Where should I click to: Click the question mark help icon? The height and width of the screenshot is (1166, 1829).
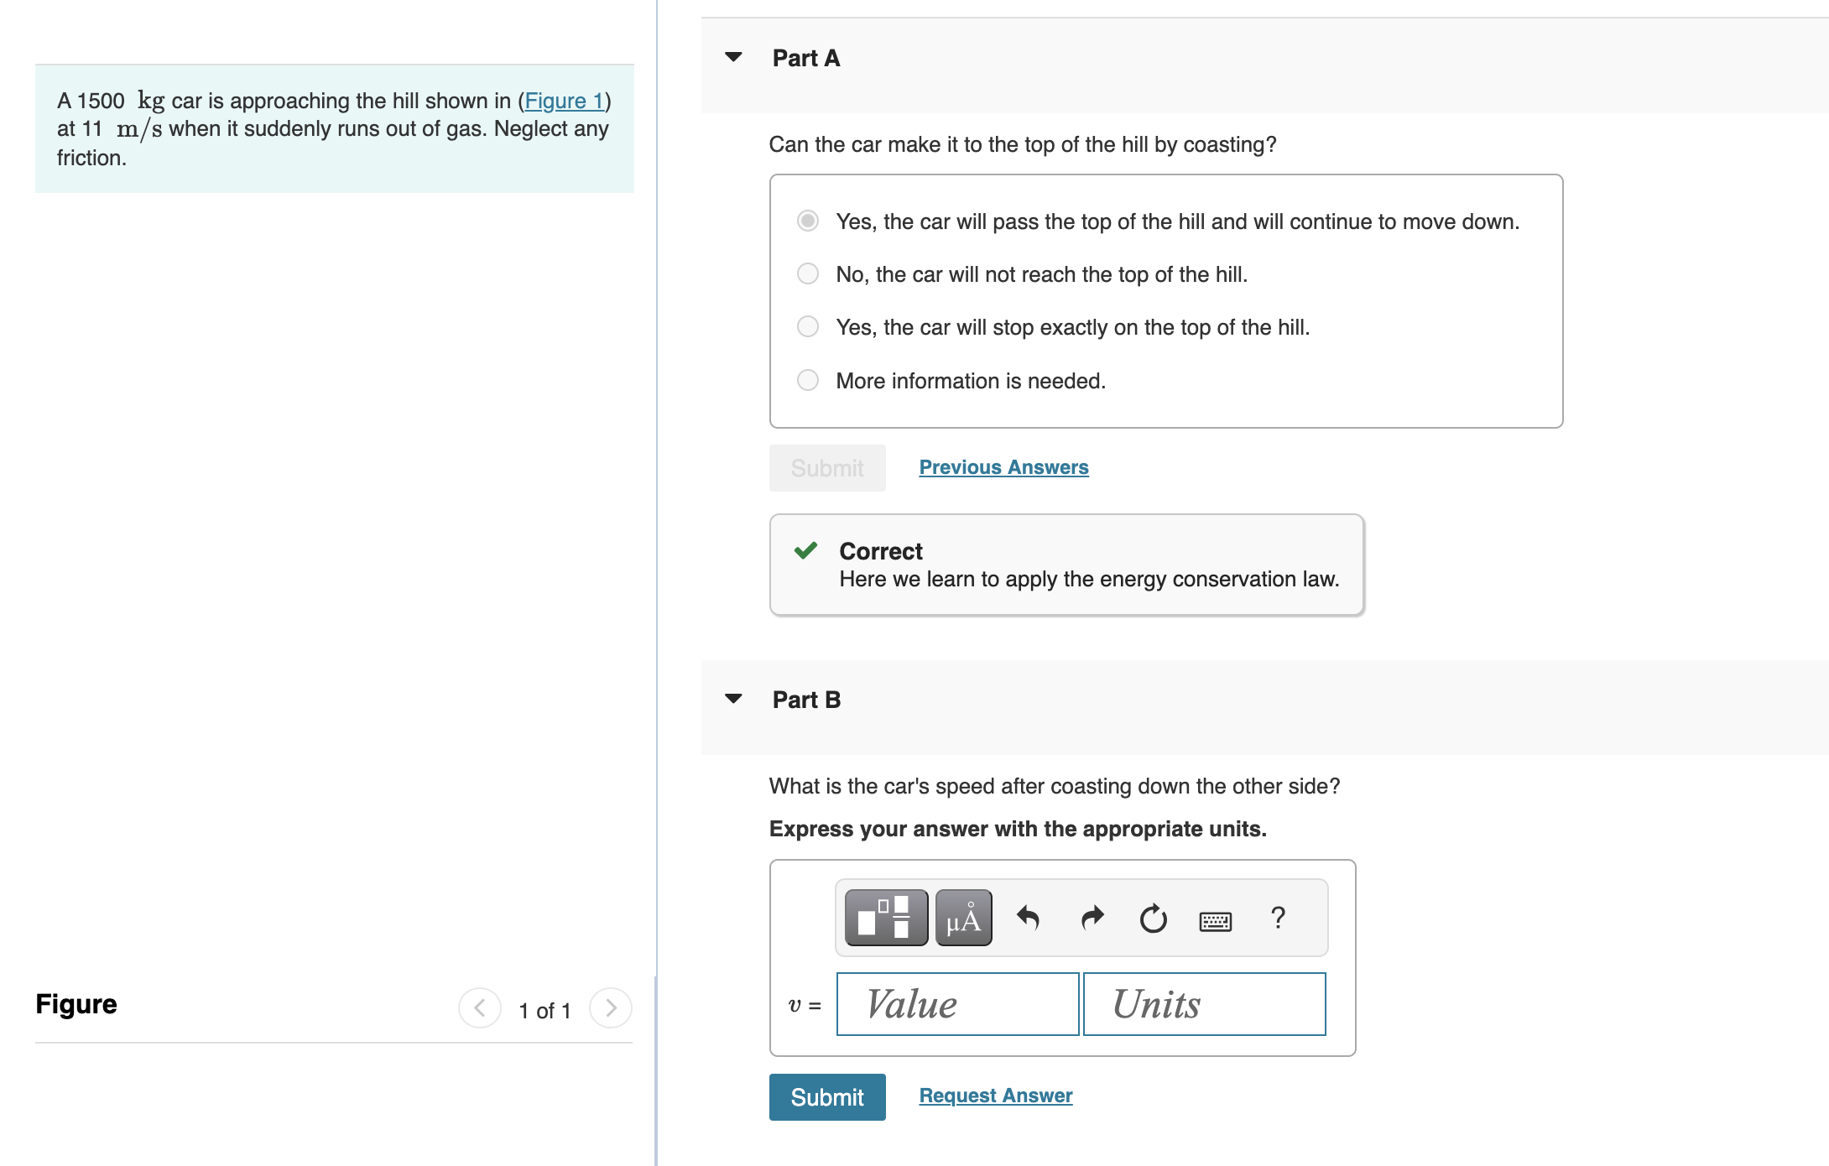[x=1278, y=918]
